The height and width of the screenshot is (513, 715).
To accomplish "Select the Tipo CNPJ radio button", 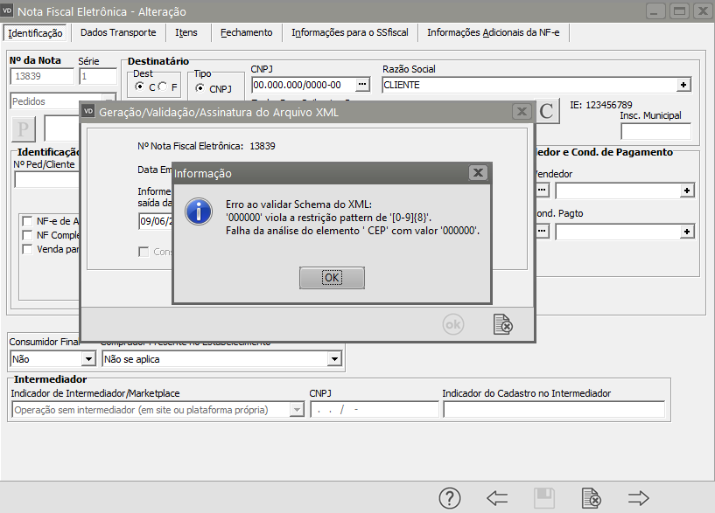I will point(200,88).
